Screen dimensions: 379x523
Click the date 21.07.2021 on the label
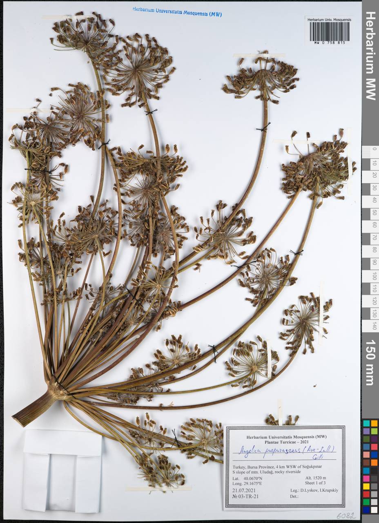click(244, 489)
